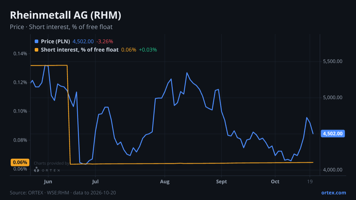Click the source line mentioning WSE:RHM

63,193
